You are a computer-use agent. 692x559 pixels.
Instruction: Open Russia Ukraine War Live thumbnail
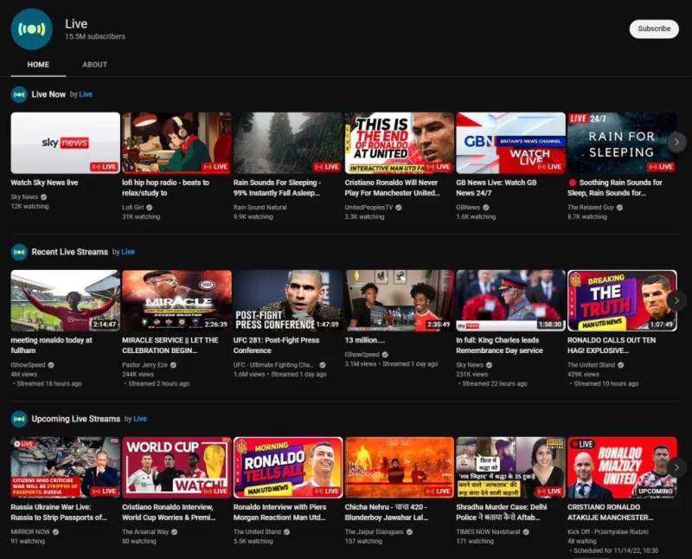coord(66,467)
